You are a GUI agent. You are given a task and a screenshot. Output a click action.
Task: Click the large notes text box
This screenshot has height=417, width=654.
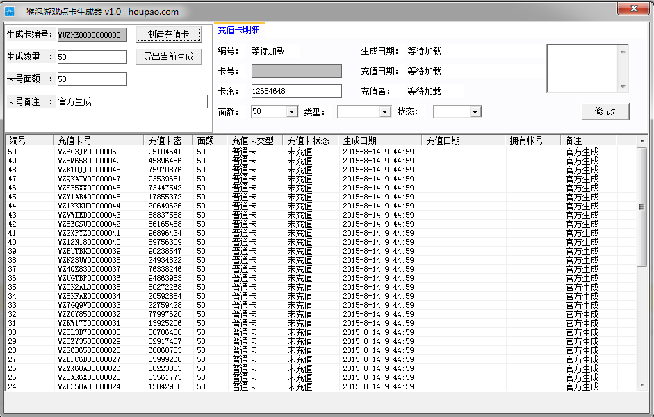582,68
